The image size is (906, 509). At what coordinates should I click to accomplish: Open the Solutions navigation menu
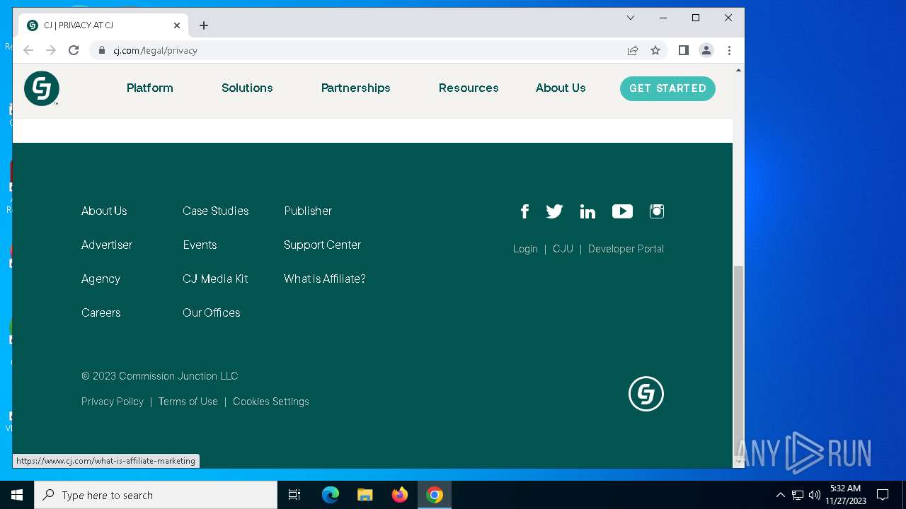tap(247, 88)
